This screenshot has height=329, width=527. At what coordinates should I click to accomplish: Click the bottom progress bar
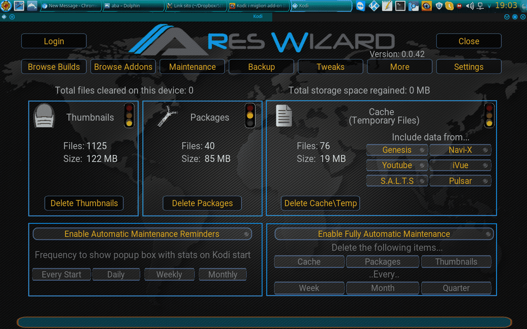[x=264, y=322]
